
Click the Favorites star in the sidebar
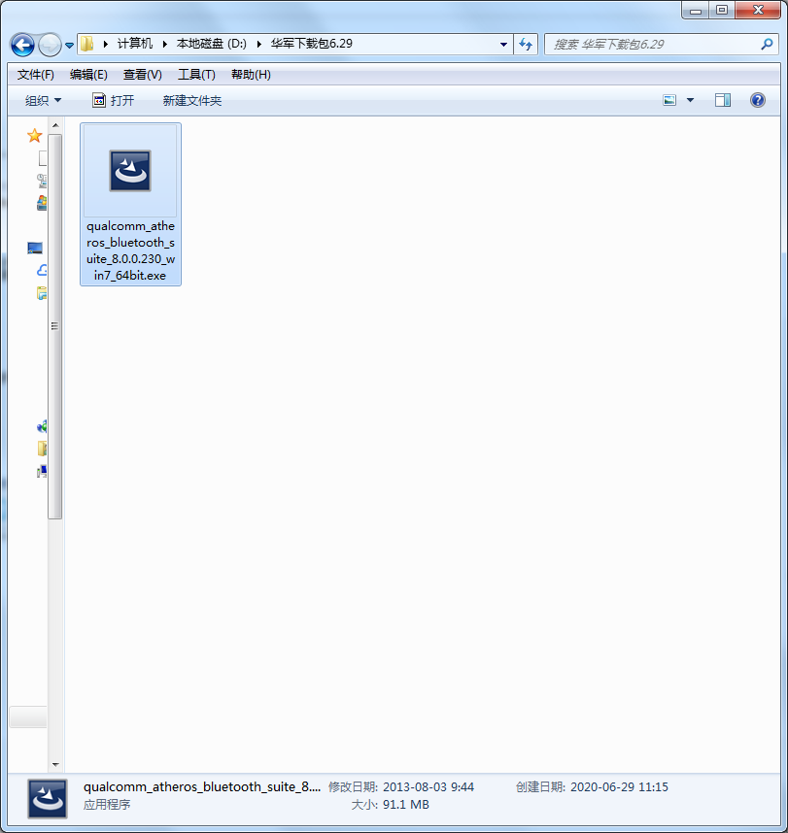(x=35, y=135)
